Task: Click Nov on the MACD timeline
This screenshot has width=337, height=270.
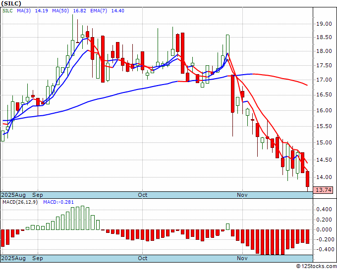Action: pos(242,258)
